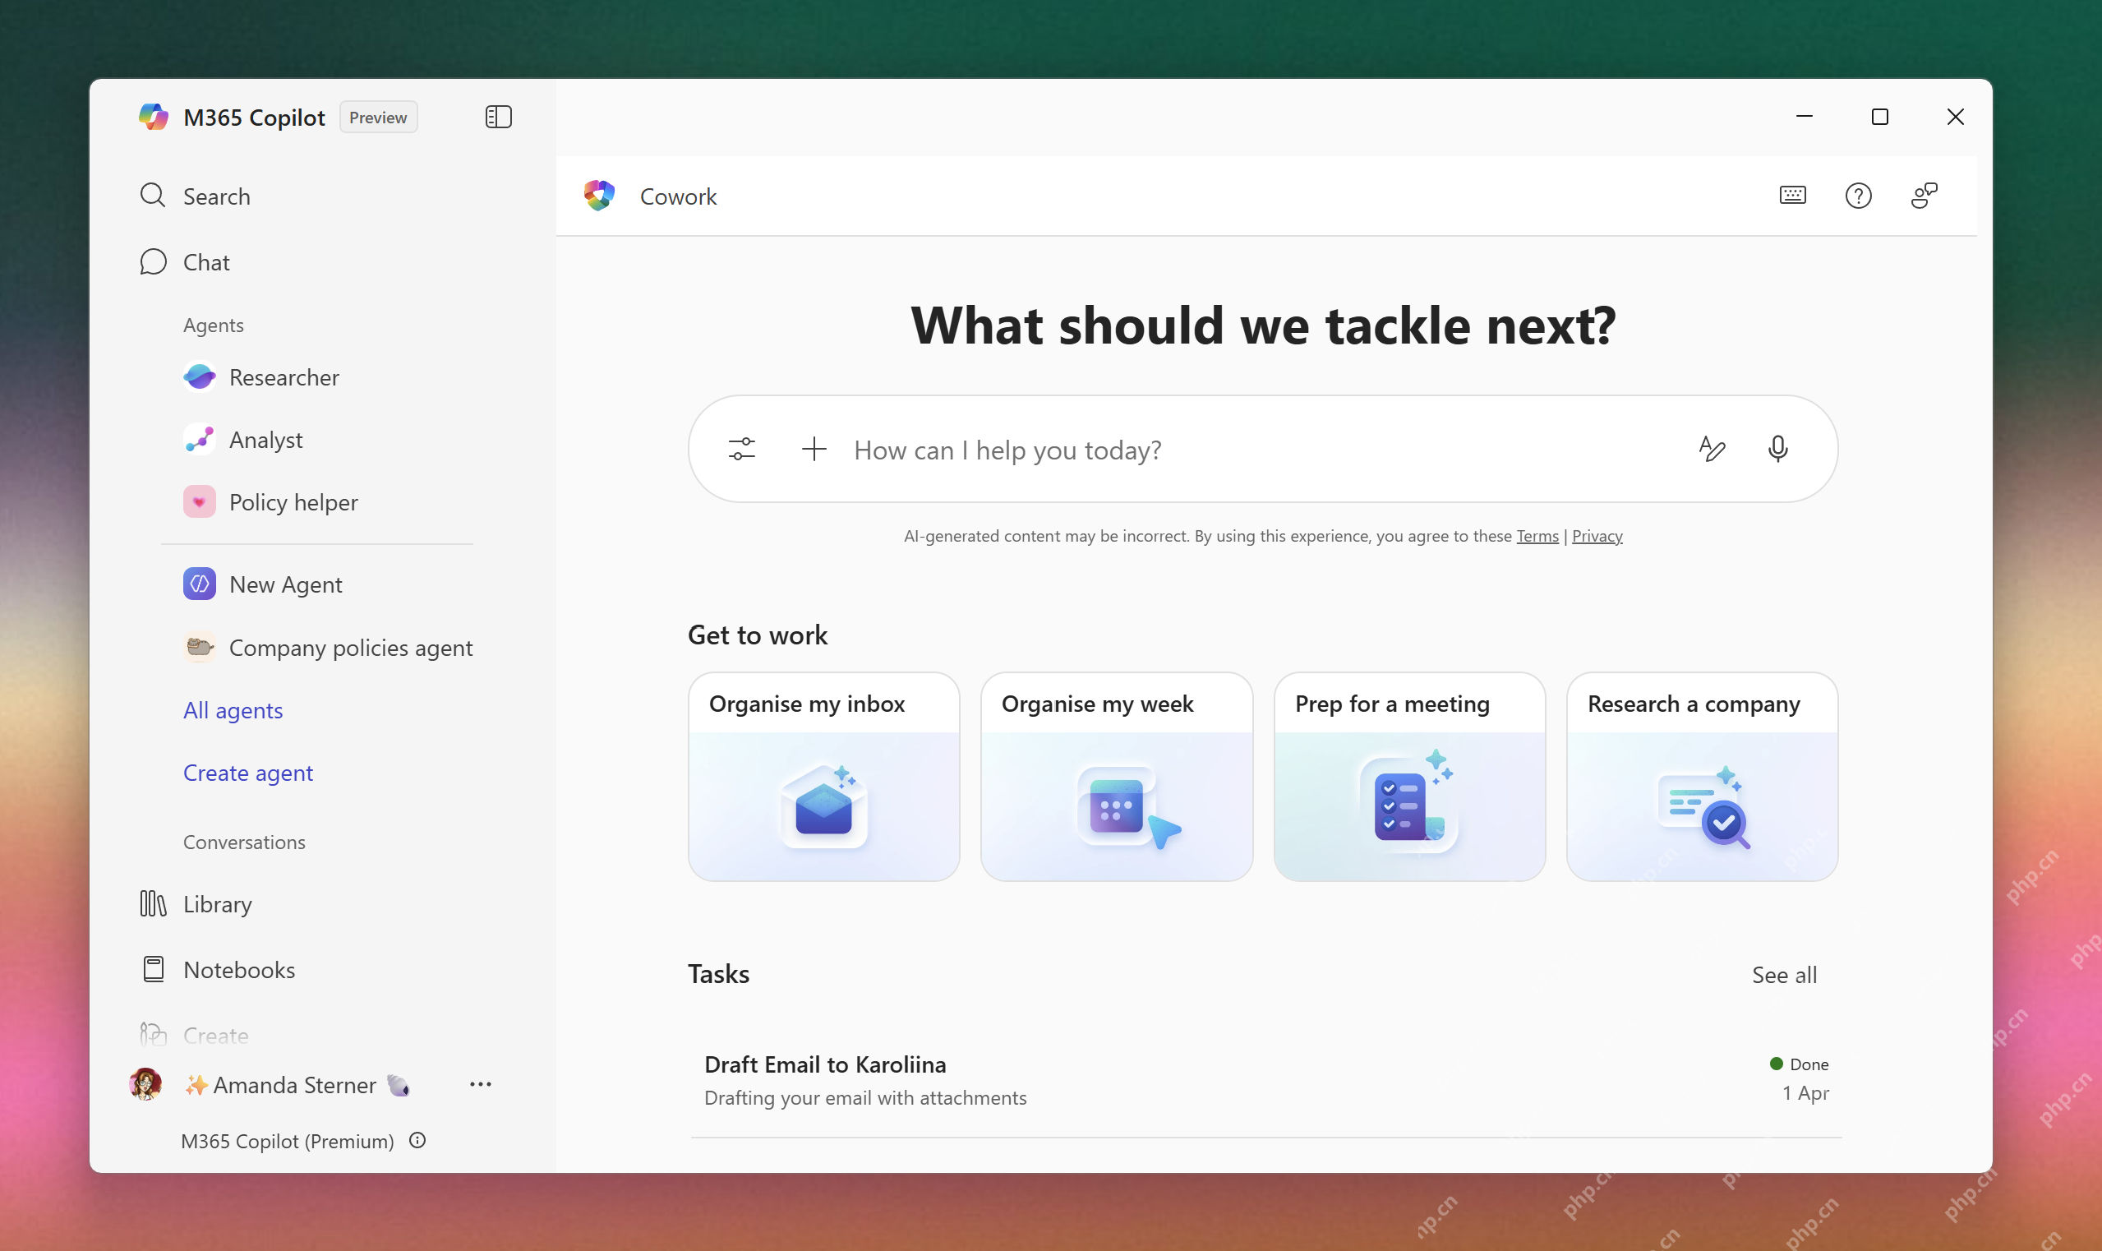Click the M365 Copilot (Premium) info icon

point(417,1140)
